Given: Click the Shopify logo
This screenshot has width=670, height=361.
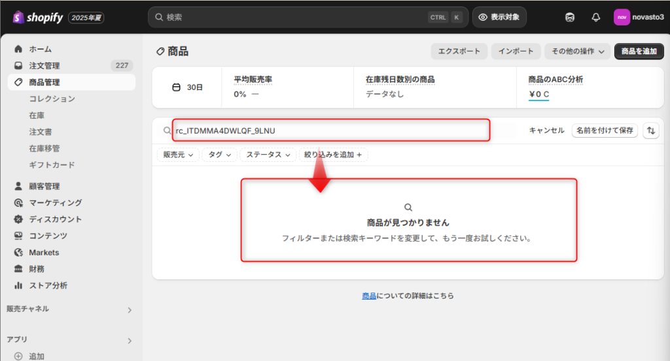Looking at the screenshot, I should coord(38,18).
